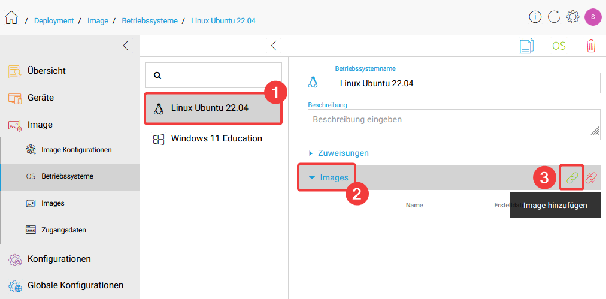Click the search magnifier icon

click(157, 75)
